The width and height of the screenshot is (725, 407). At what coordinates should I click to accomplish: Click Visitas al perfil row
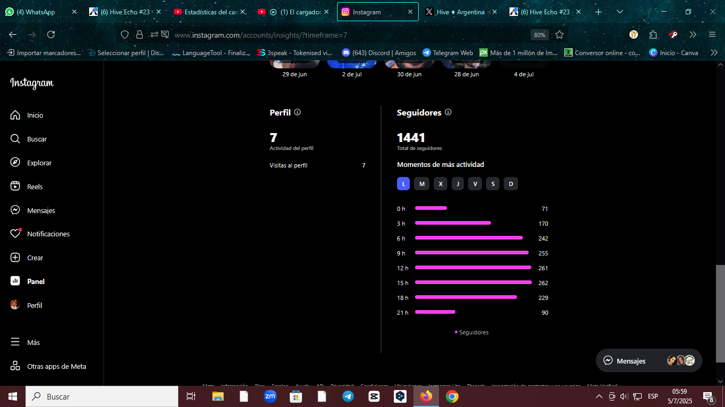[x=317, y=165]
